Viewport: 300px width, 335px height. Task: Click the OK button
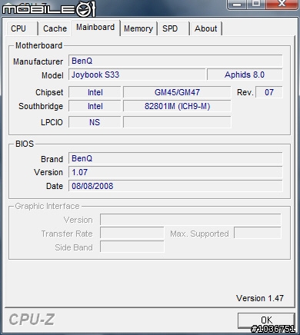pyautogui.click(x=266, y=320)
